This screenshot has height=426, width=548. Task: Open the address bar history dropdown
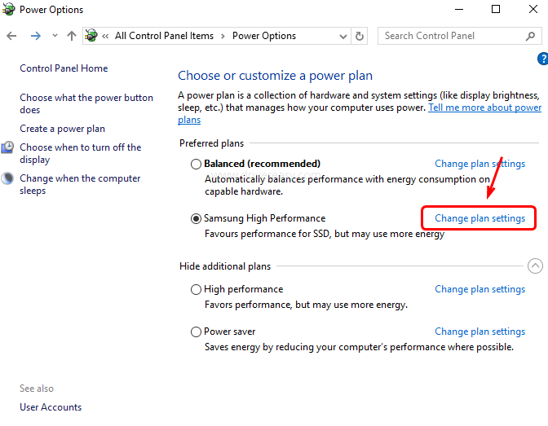[343, 37]
